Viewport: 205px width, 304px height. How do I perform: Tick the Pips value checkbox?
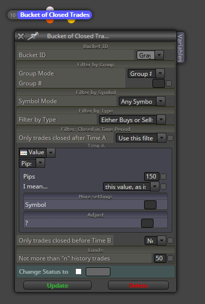pyautogui.click(x=163, y=177)
